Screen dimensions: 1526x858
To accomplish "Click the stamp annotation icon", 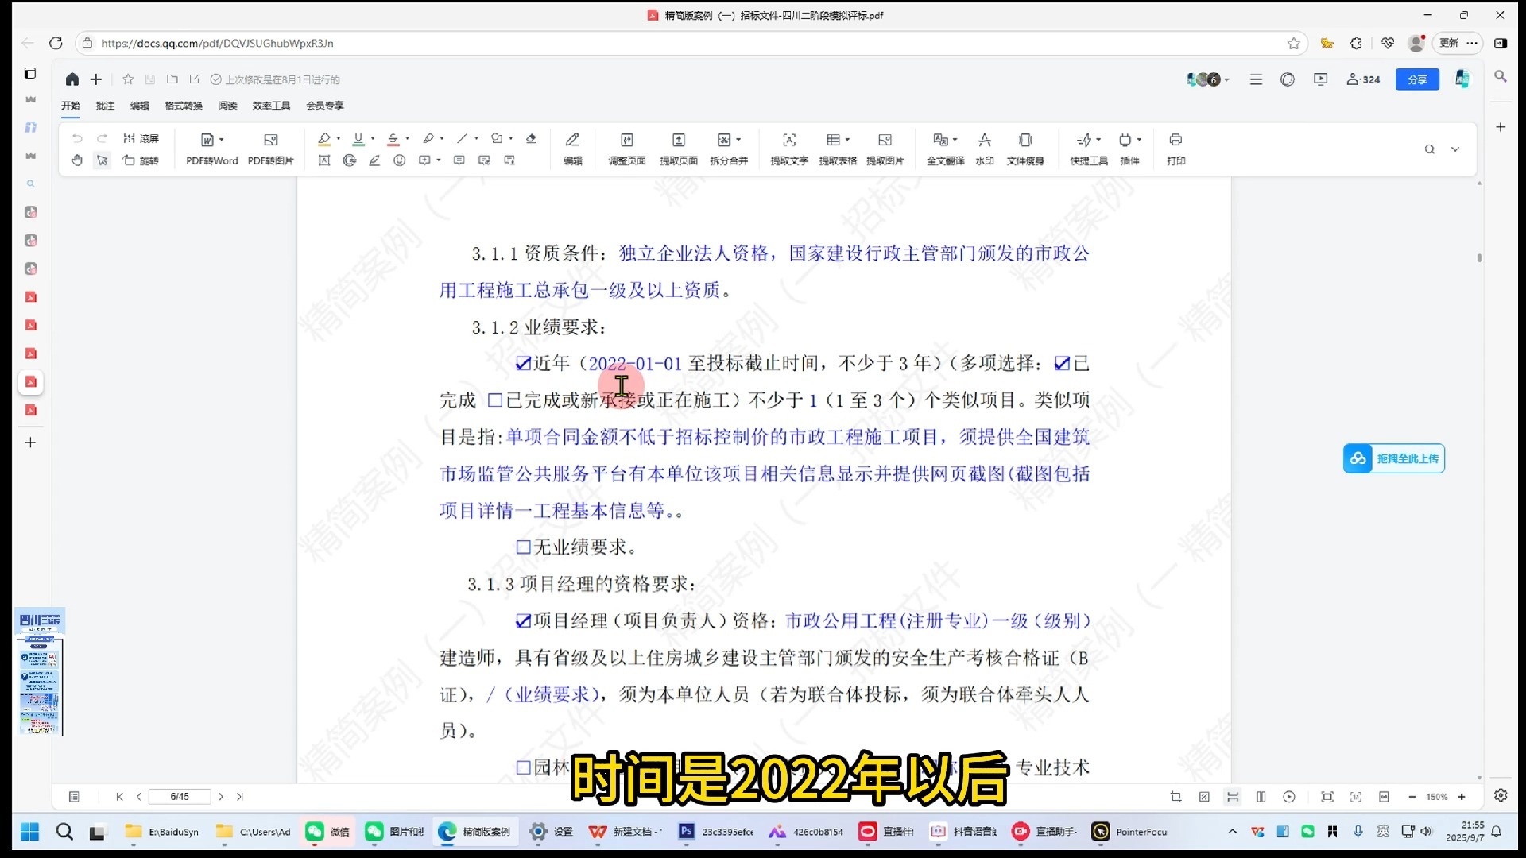I will (x=350, y=160).
